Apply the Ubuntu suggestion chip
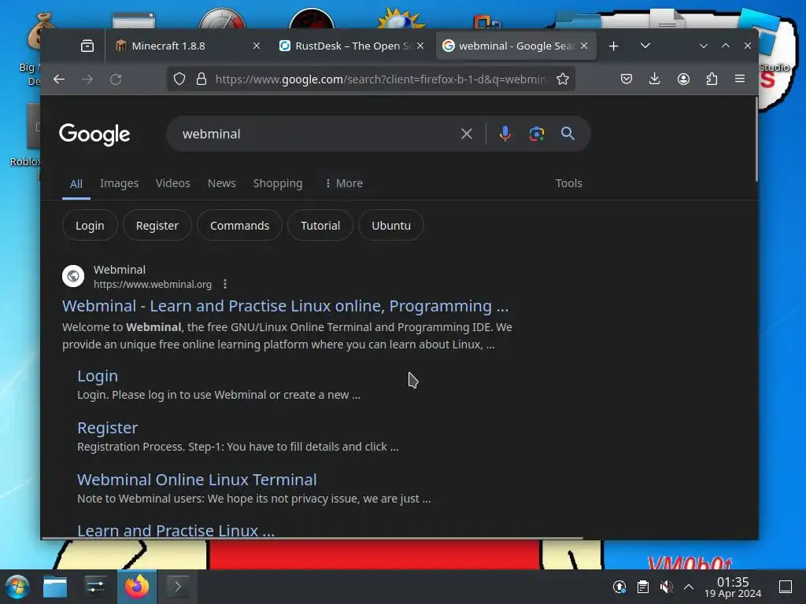 click(x=391, y=226)
